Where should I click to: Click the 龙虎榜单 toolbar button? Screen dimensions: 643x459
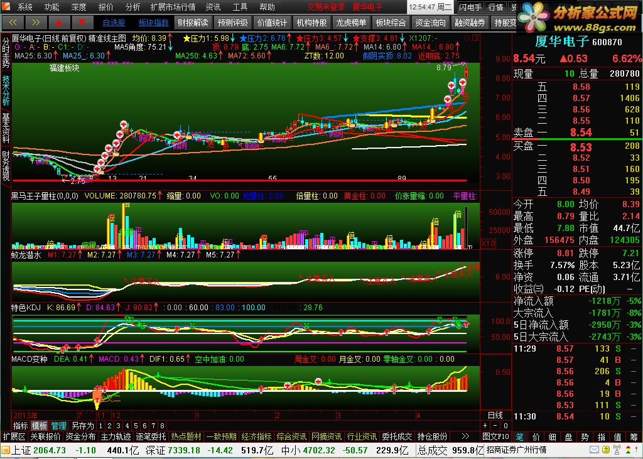point(351,23)
